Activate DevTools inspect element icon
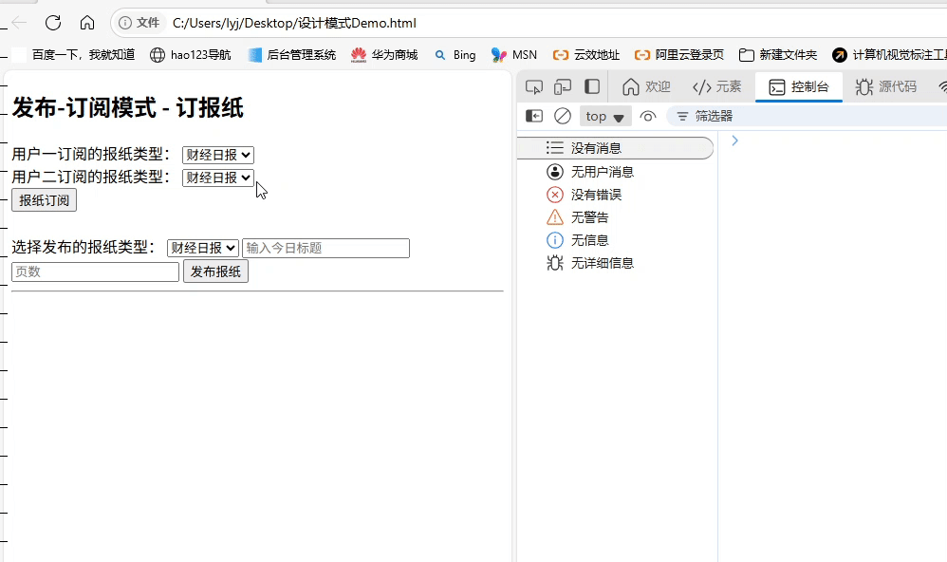 pos(534,87)
